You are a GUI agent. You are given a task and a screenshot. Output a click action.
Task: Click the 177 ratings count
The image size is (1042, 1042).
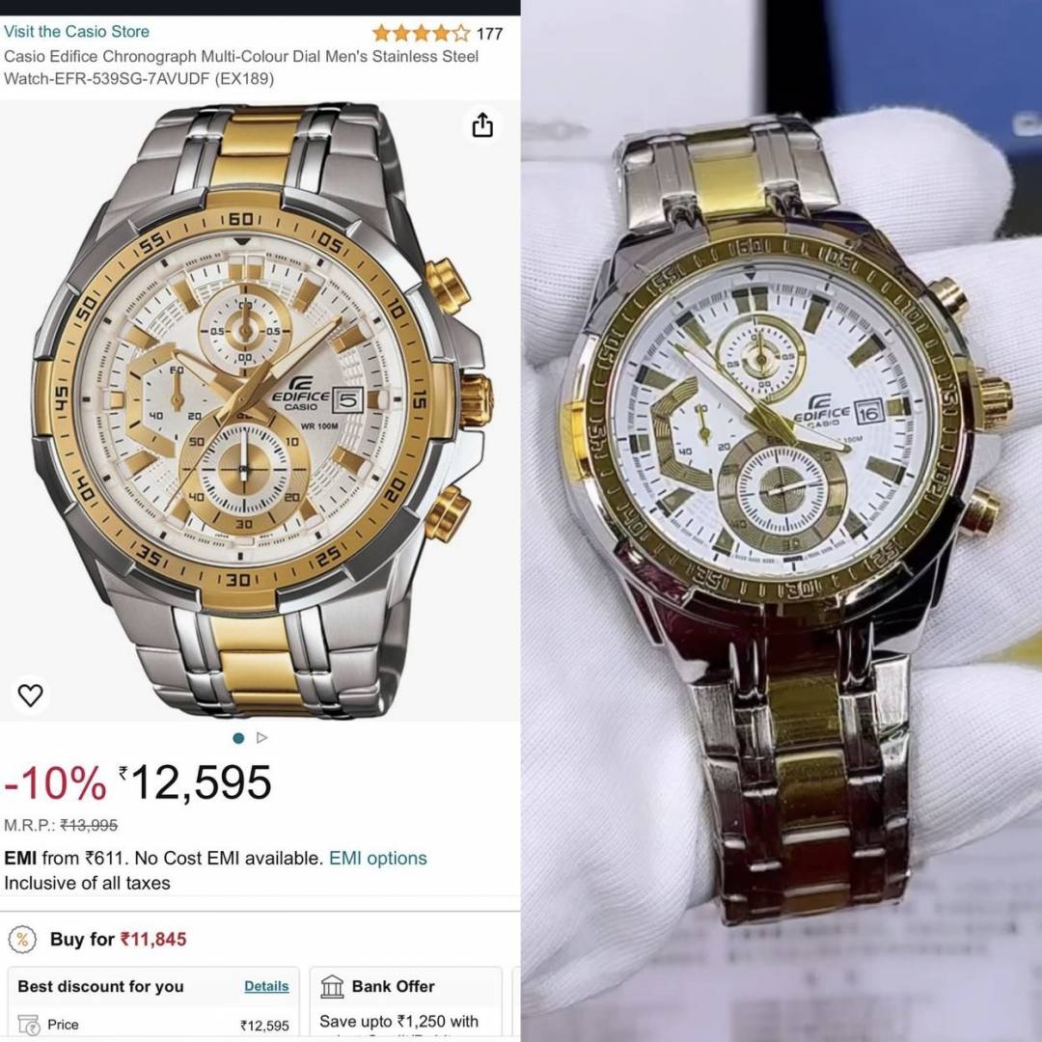pos(490,33)
